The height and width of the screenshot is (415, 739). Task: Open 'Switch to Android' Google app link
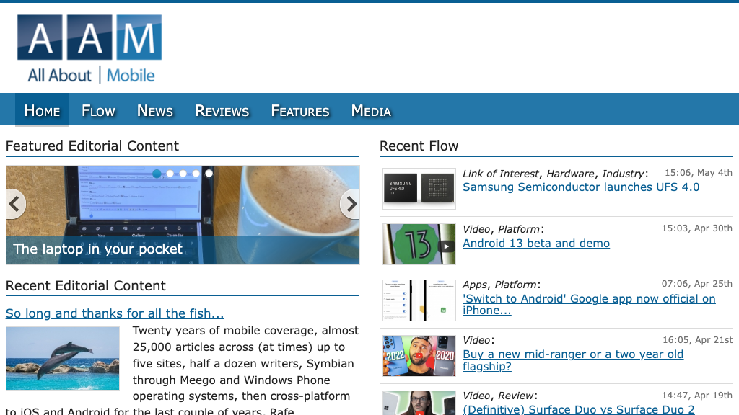pyautogui.click(x=589, y=305)
